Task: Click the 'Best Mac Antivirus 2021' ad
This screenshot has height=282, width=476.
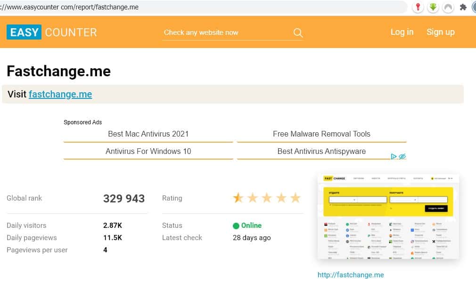Action: pyautogui.click(x=148, y=134)
